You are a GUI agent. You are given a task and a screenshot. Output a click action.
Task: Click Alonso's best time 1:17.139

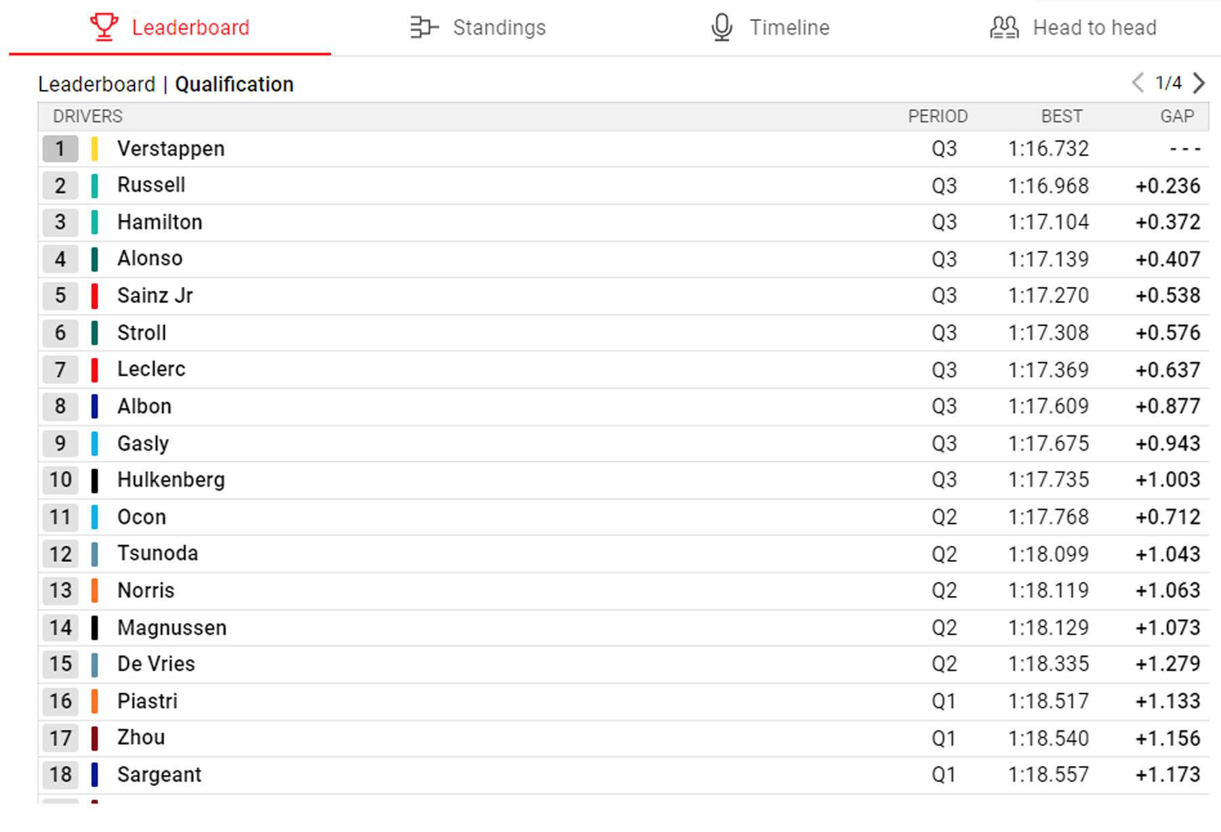coord(1048,259)
